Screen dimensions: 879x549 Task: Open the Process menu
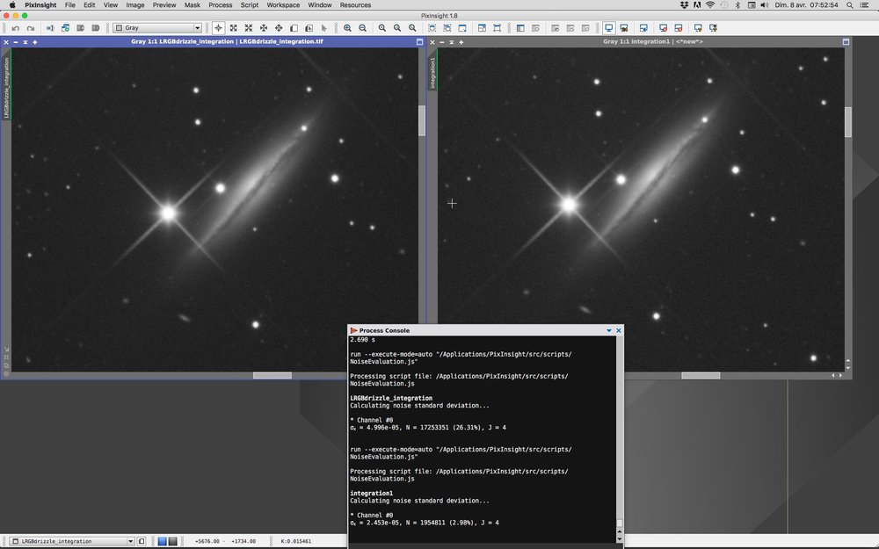[221, 5]
